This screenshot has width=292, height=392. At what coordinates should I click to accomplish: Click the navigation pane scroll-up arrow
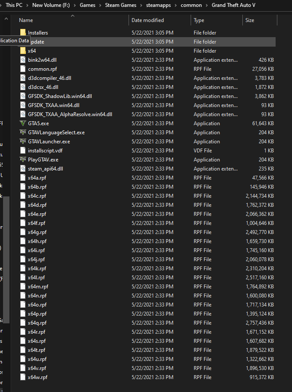click(6, 19)
